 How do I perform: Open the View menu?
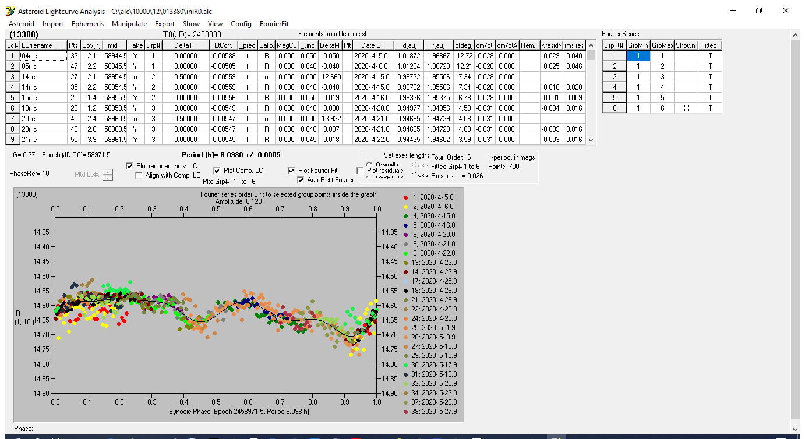(215, 24)
